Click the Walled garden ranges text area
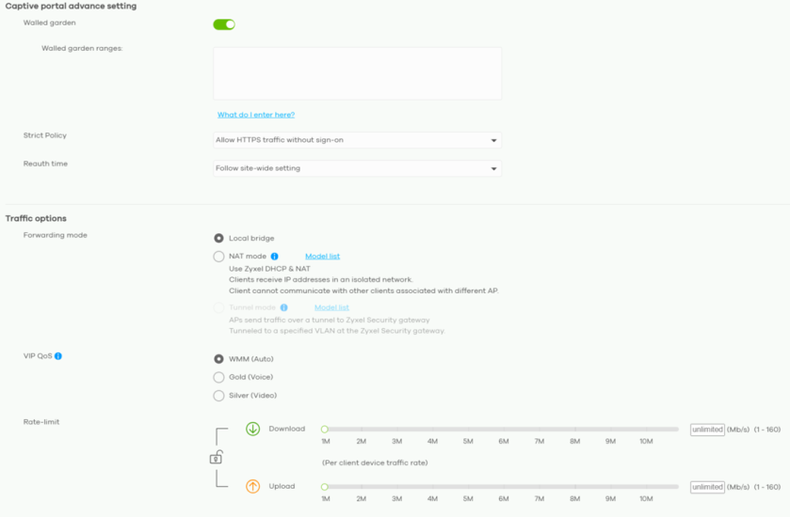This screenshot has height=517, width=790. click(357, 73)
